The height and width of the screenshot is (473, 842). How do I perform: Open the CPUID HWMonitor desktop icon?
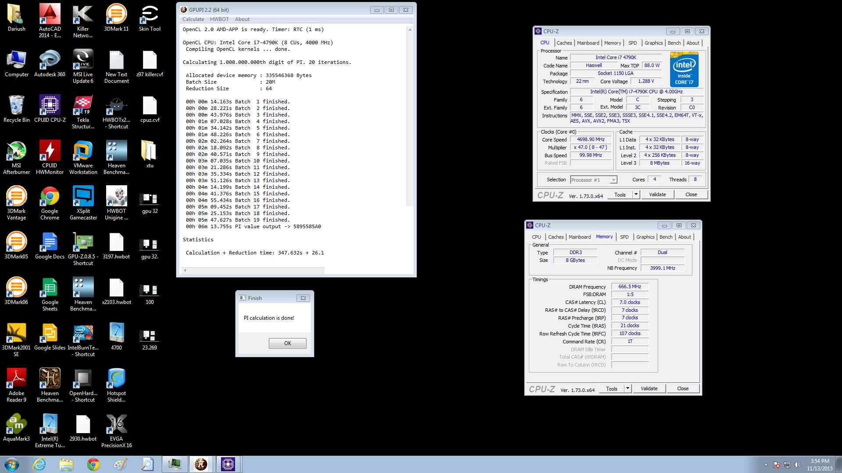50,158
